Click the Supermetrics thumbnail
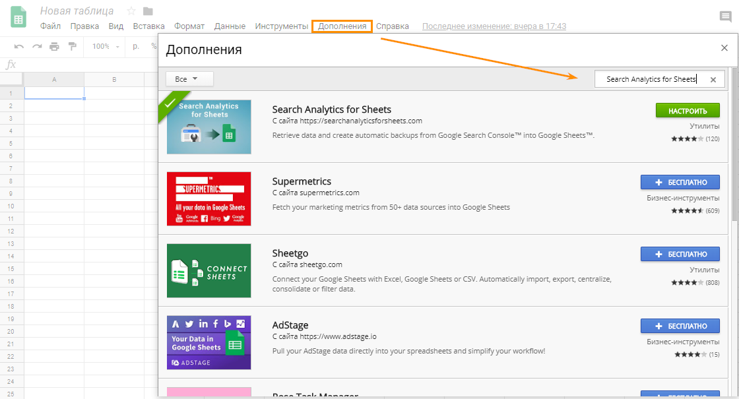 click(x=209, y=199)
